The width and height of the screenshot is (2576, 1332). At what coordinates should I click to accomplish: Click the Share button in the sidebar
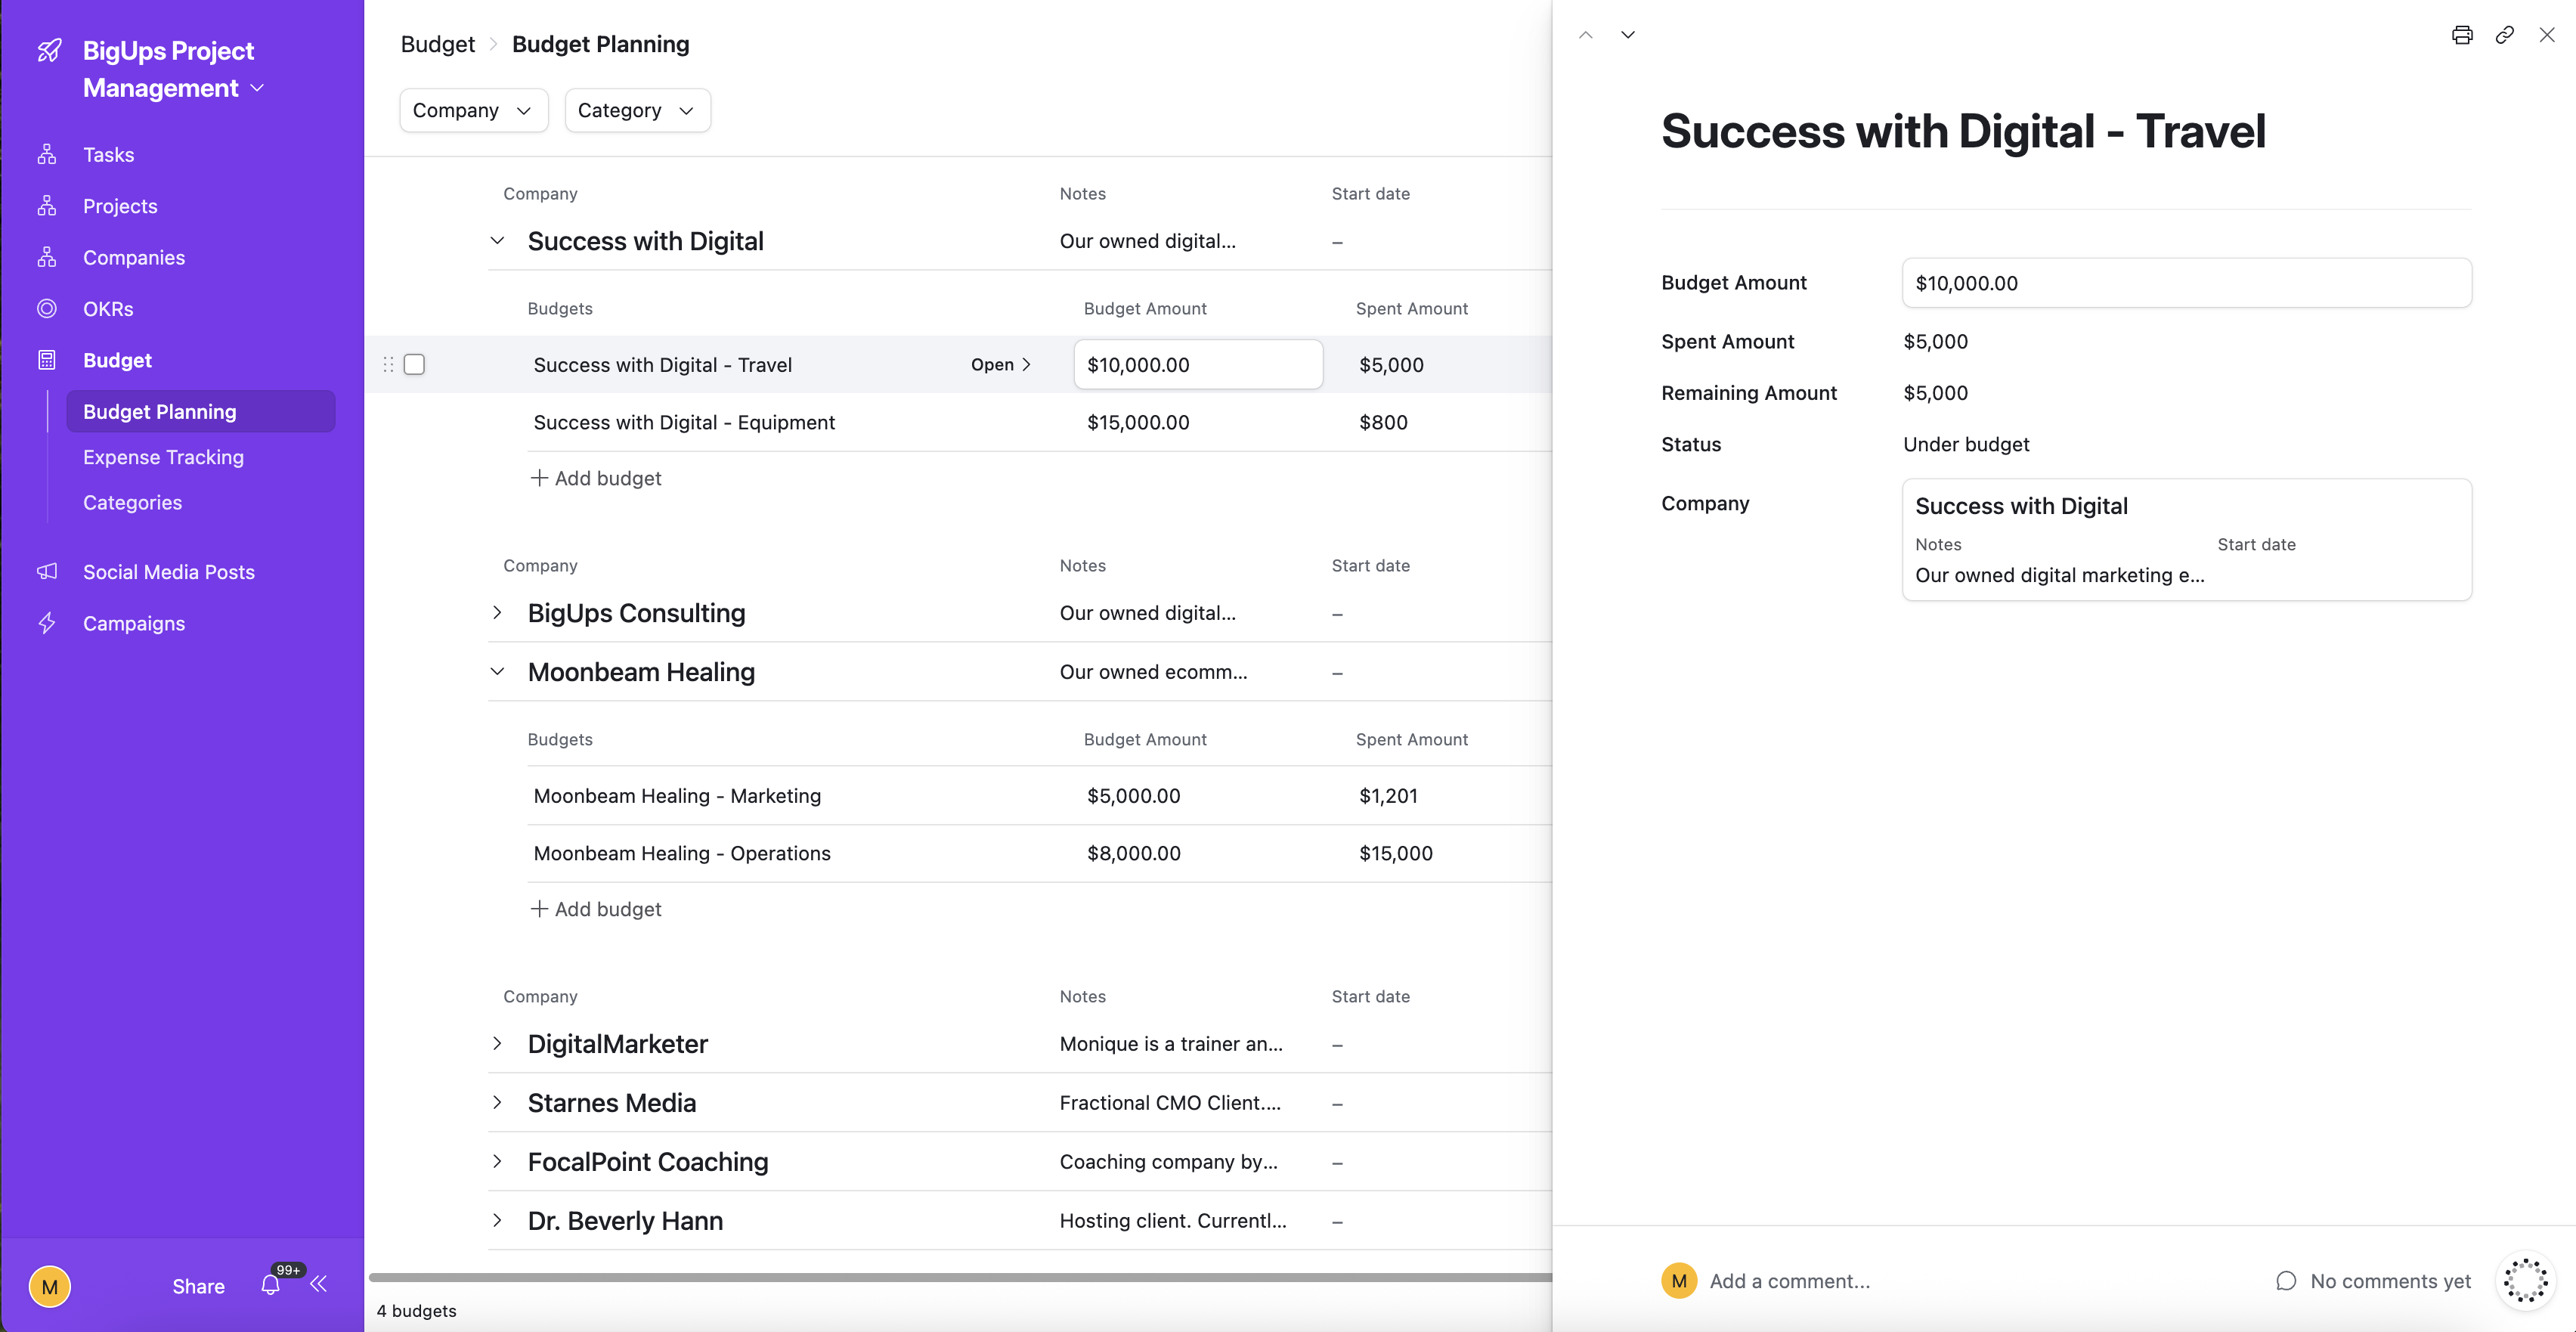click(x=198, y=1286)
